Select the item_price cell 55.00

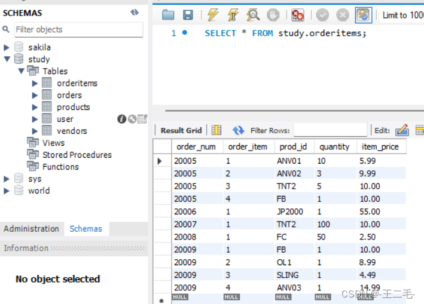[382, 211]
